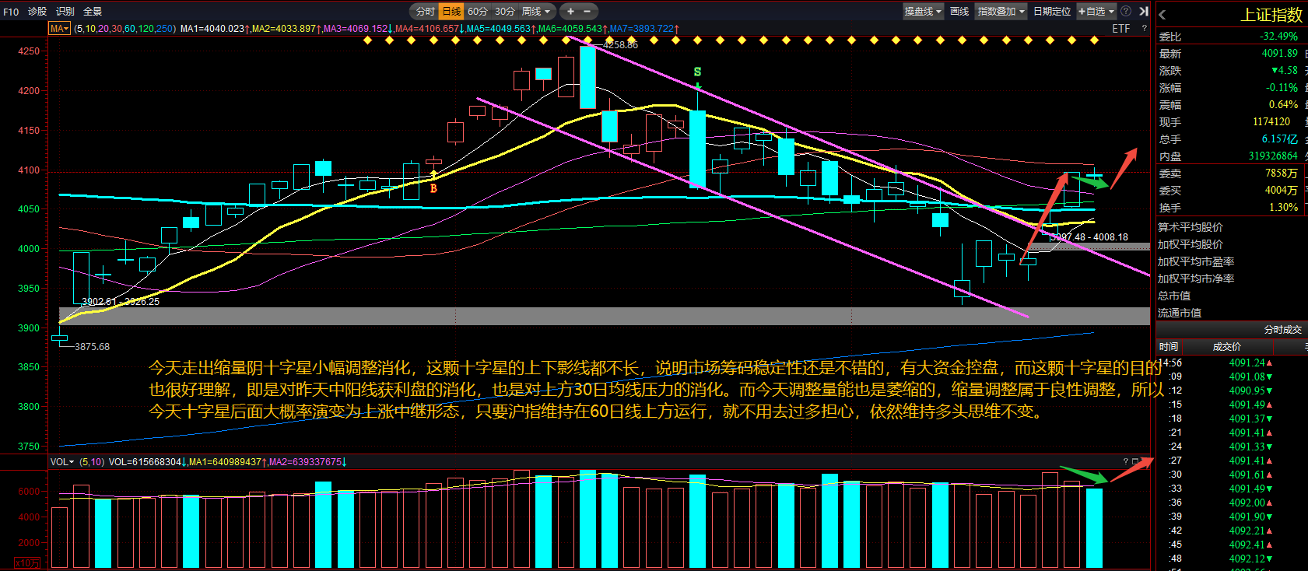This screenshot has width=1308, height=571.
Task: Click the 委比 value -32.49%
Action: click(x=1278, y=36)
